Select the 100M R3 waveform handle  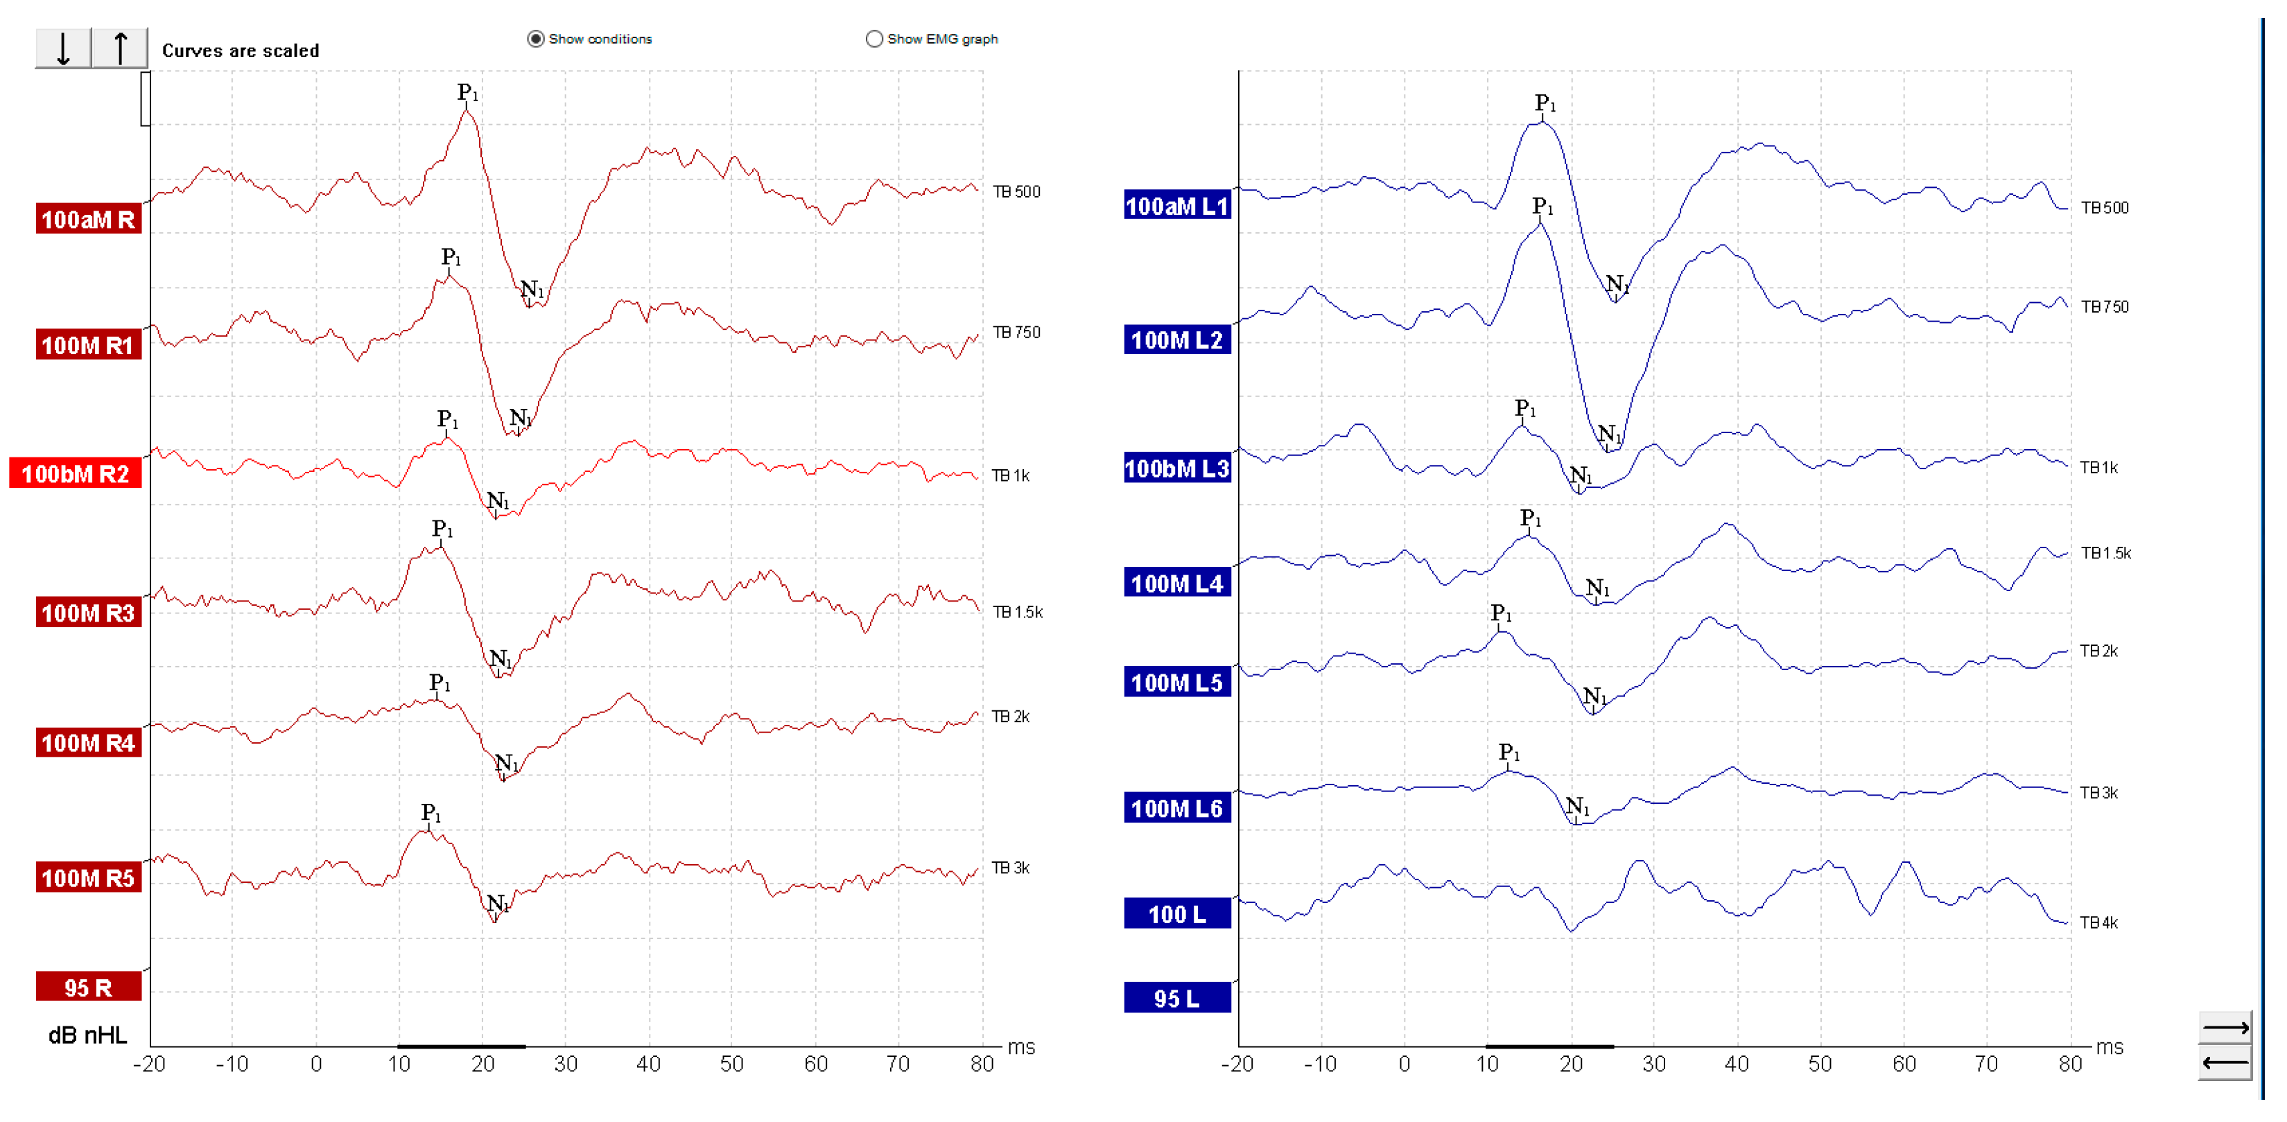click(88, 613)
